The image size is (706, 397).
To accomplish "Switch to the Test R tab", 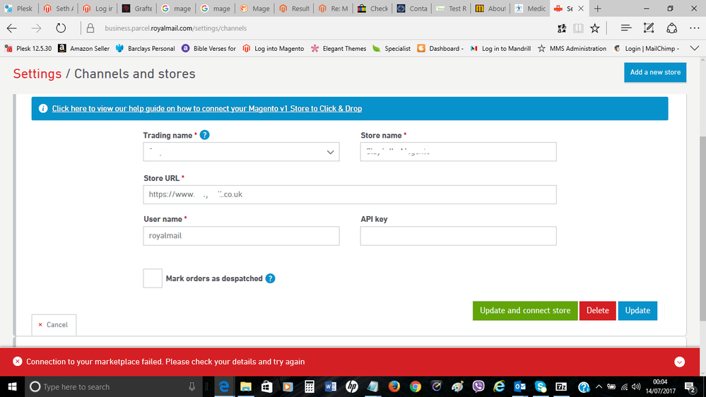I will pyautogui.click(x=452, y=8).
